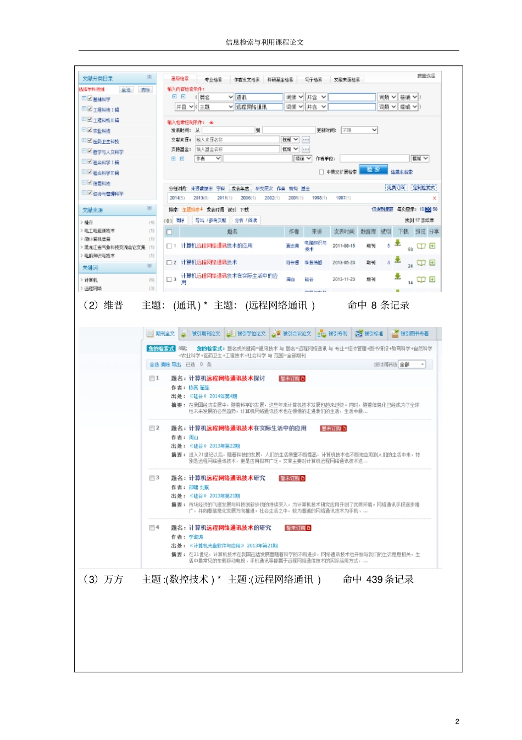Toggle the 医药卫生科技 category checkbox

pos(90,140)
